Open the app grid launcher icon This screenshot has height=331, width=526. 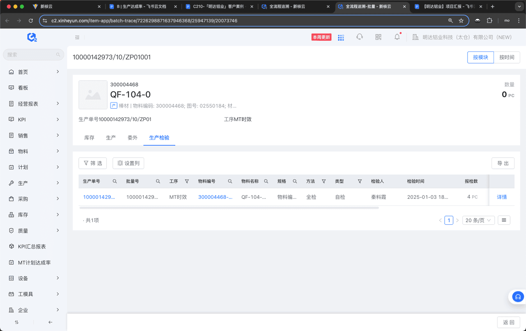341,37
